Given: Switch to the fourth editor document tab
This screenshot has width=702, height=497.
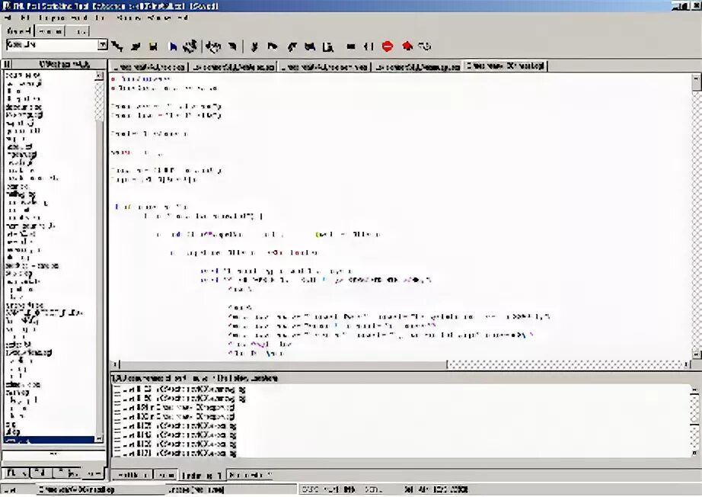Looking at the screenshot, I should [417, 67].
